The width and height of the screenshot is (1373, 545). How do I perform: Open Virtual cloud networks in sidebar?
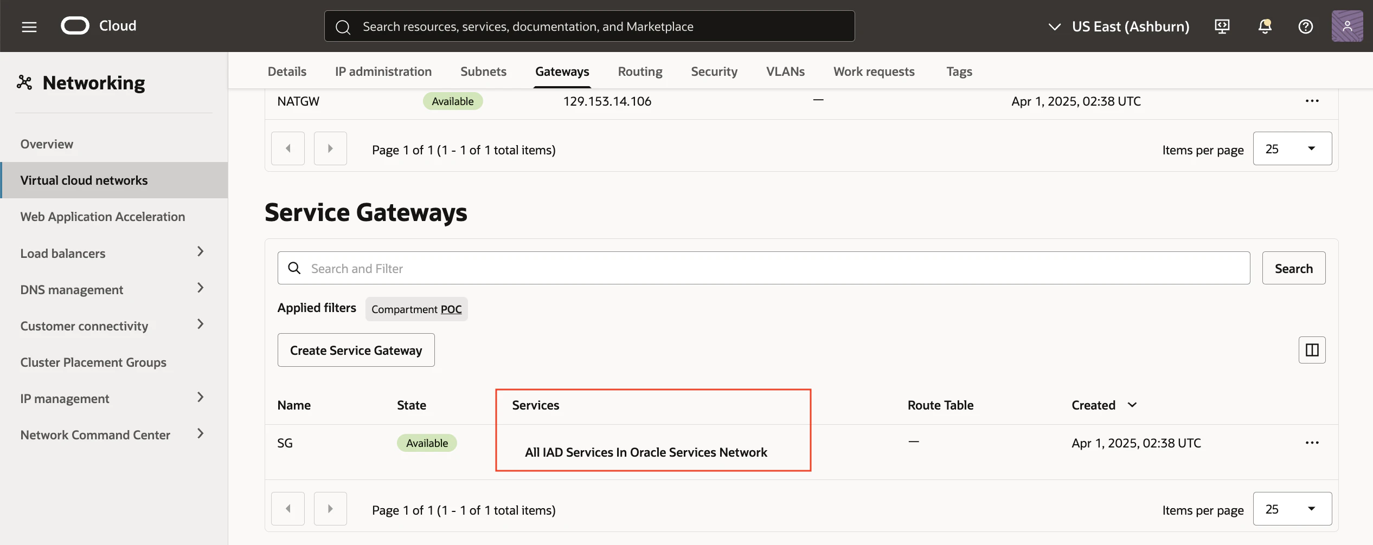pos(114,180)
